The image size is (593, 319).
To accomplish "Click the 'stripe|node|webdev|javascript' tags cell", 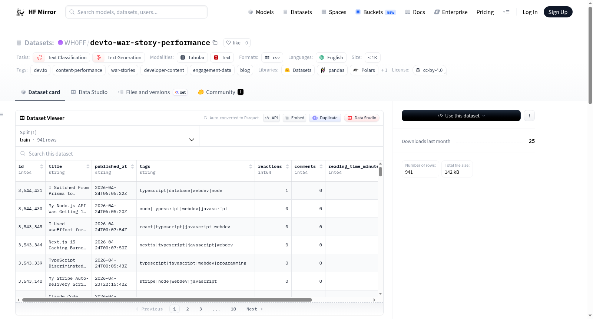I will pos(196,281).
